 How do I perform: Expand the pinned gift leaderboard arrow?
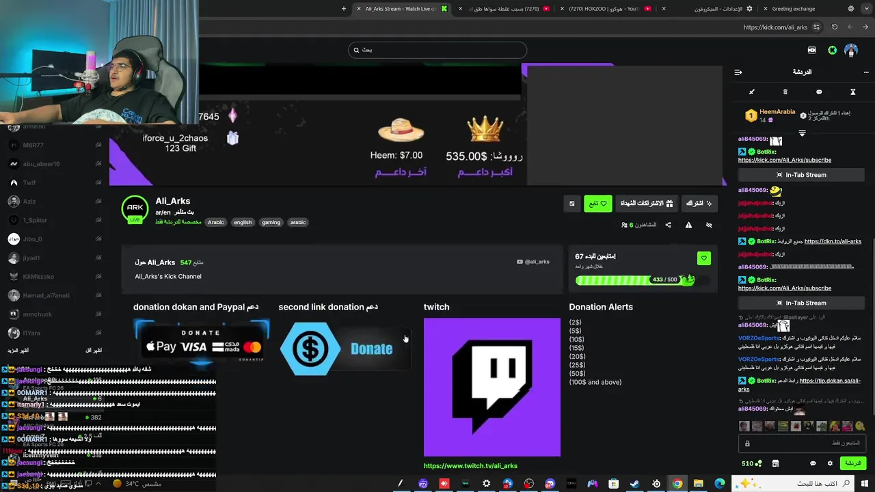(803, 133)
